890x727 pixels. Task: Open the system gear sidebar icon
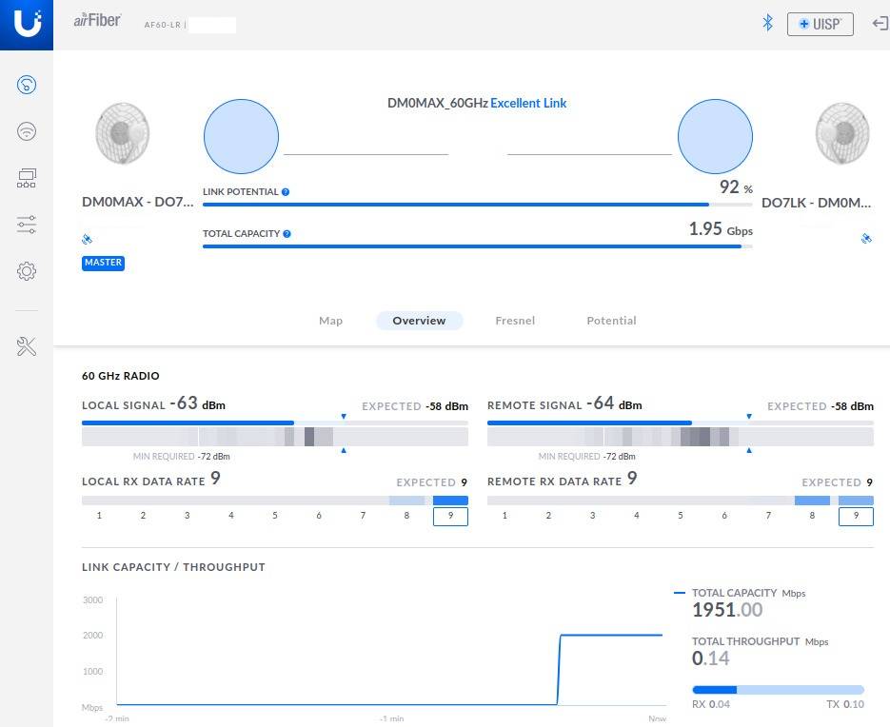pos(27,271)
